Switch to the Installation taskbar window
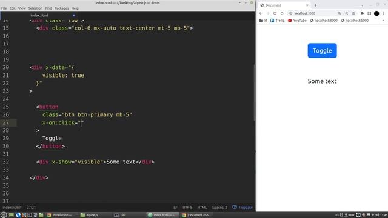 pyautogui.click(x=61, y=215)
